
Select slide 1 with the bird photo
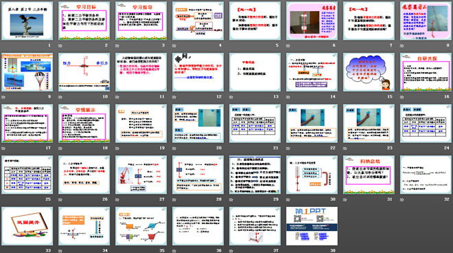click(x=27, y=21)
